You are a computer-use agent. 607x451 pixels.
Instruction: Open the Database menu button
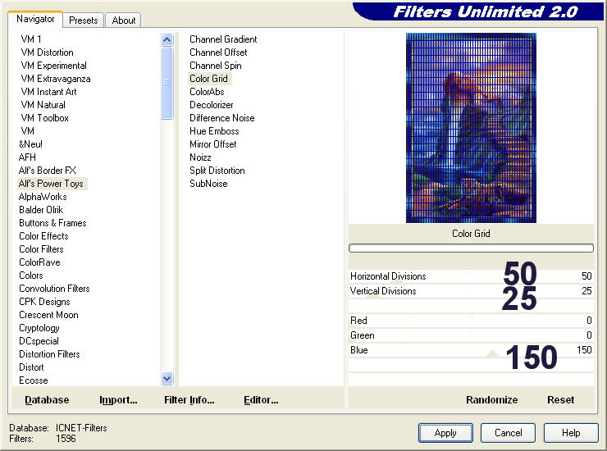tap(47, 400)
